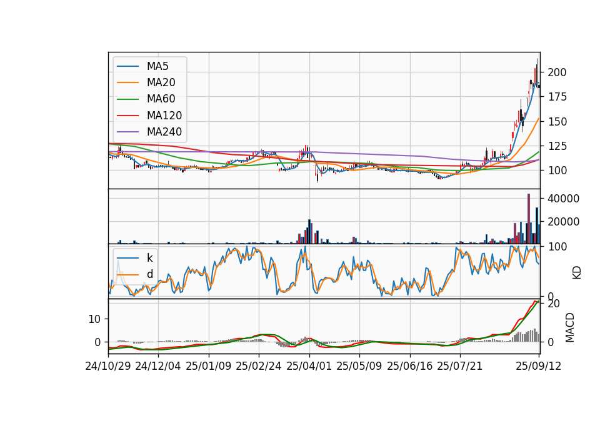Click the red MA120 legend line sample

pos(127,116)
